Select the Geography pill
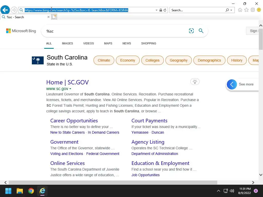This screenshot has width=263, height=197. point(179,60)
